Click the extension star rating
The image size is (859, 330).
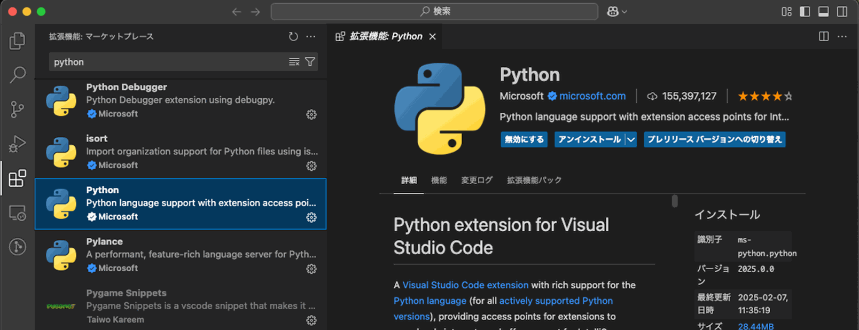pos(765,96)
